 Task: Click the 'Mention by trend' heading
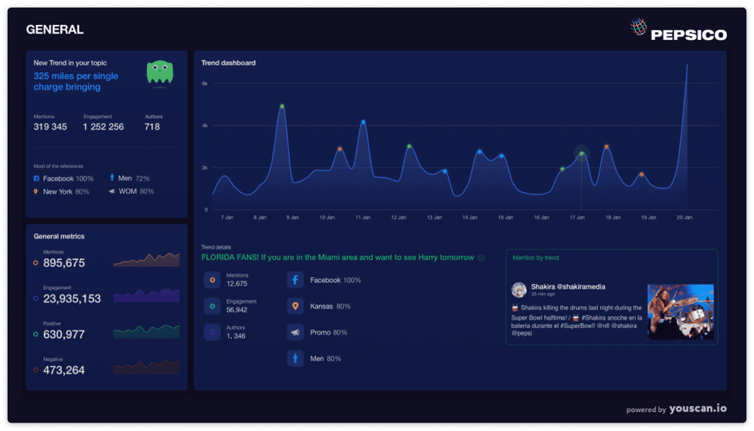(x=535, y=258)
